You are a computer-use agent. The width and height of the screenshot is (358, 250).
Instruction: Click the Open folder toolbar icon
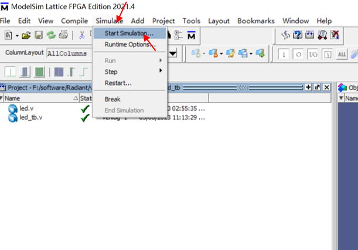(x=26, y=35)
